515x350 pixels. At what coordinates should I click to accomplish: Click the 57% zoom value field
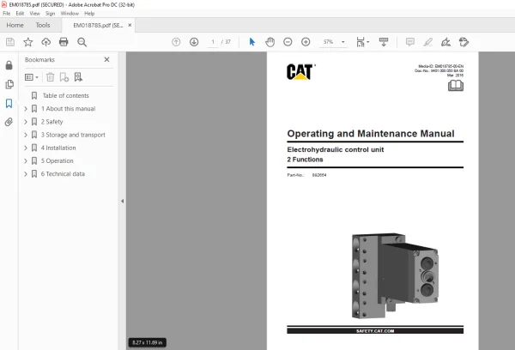point(328,42)
